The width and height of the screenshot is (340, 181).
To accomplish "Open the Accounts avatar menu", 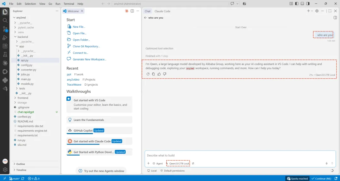I will 5,161.
